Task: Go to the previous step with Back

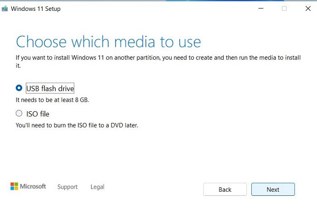Action: point(225,189)
